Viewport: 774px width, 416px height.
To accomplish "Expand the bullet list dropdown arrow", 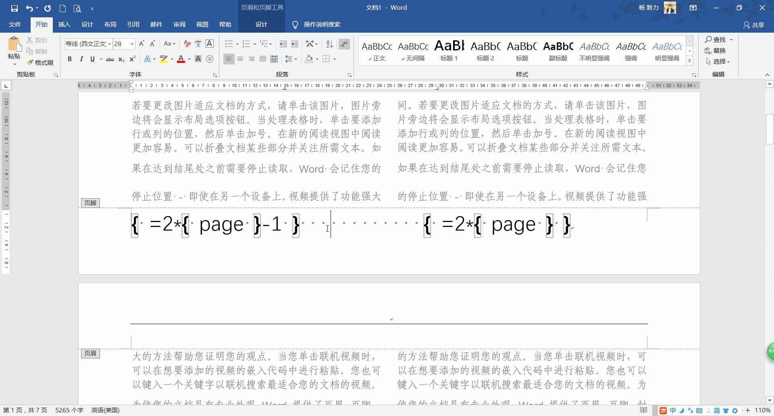I will 237,44.
